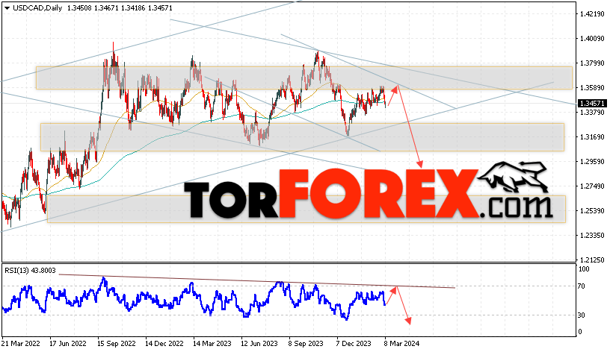Image resolution: width=610 pixels, height=352 pixels.
Task: Click the blue RSI indicator line
Action: coord(194,299)
